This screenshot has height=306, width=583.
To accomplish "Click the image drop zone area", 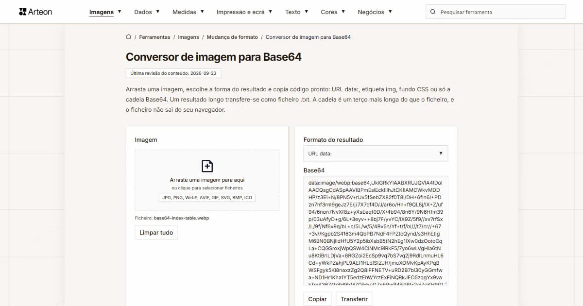I will click(x=207, y=180).
